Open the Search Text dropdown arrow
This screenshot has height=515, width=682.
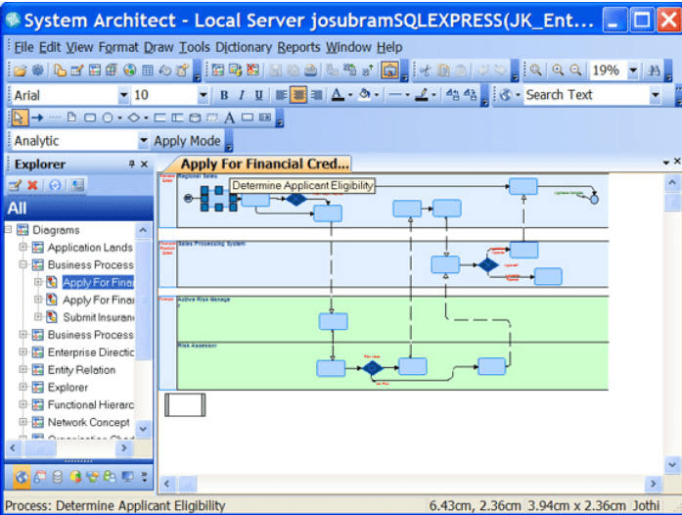coord(655,95)
